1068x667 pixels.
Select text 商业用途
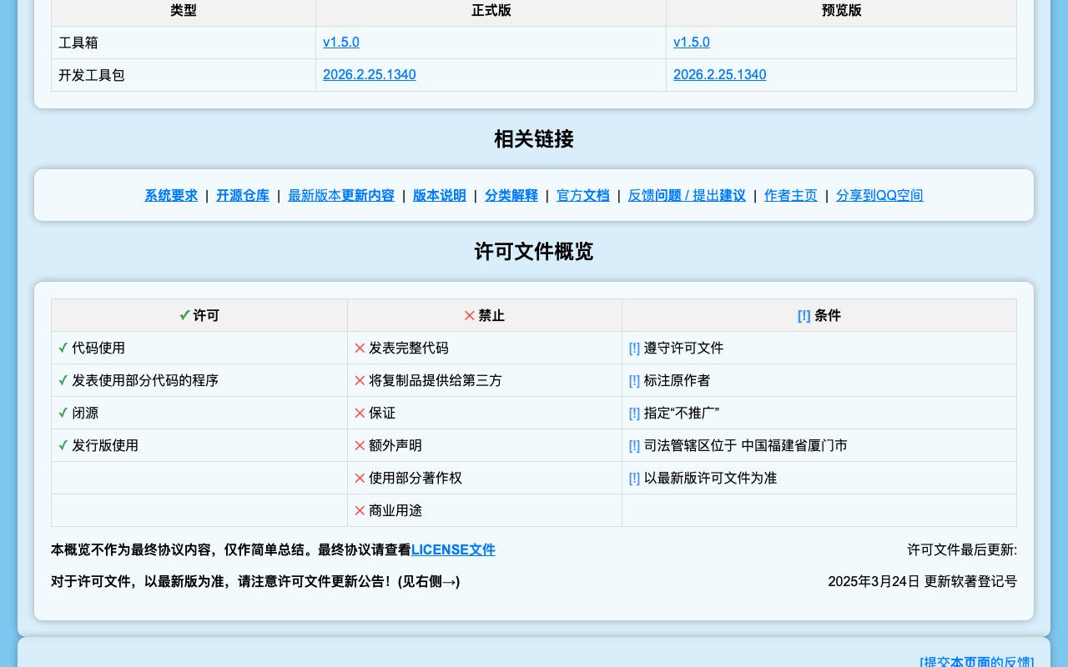coord(395,511)
